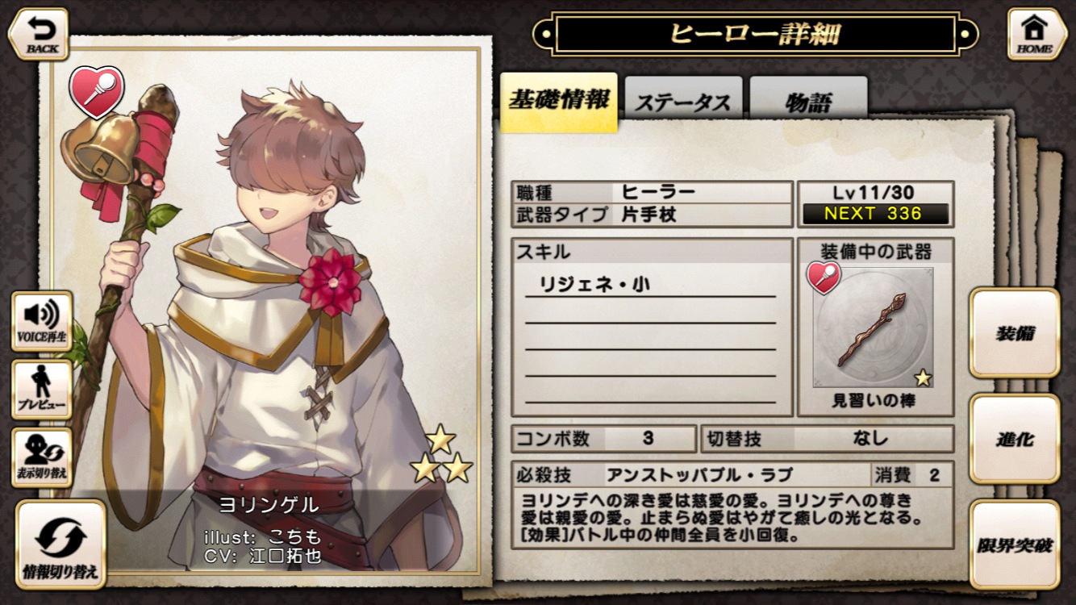
Task: Play the character voice with VOICE再生
Action: 41,321
